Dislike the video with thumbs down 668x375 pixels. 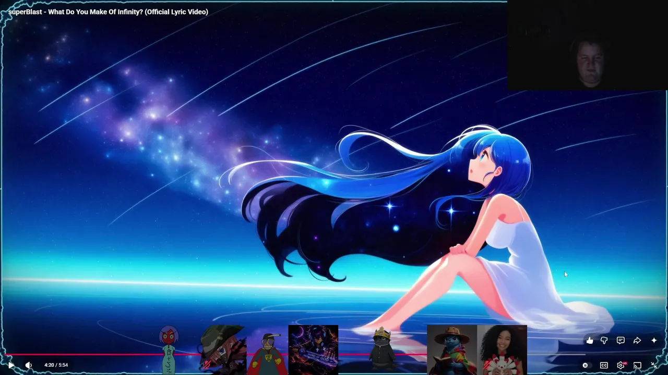604,341
